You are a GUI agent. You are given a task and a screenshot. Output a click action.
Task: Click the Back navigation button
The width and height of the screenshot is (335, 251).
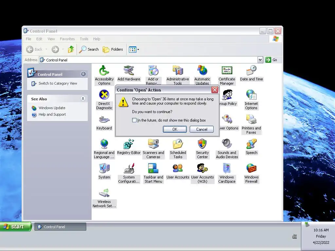pos(34,49)
